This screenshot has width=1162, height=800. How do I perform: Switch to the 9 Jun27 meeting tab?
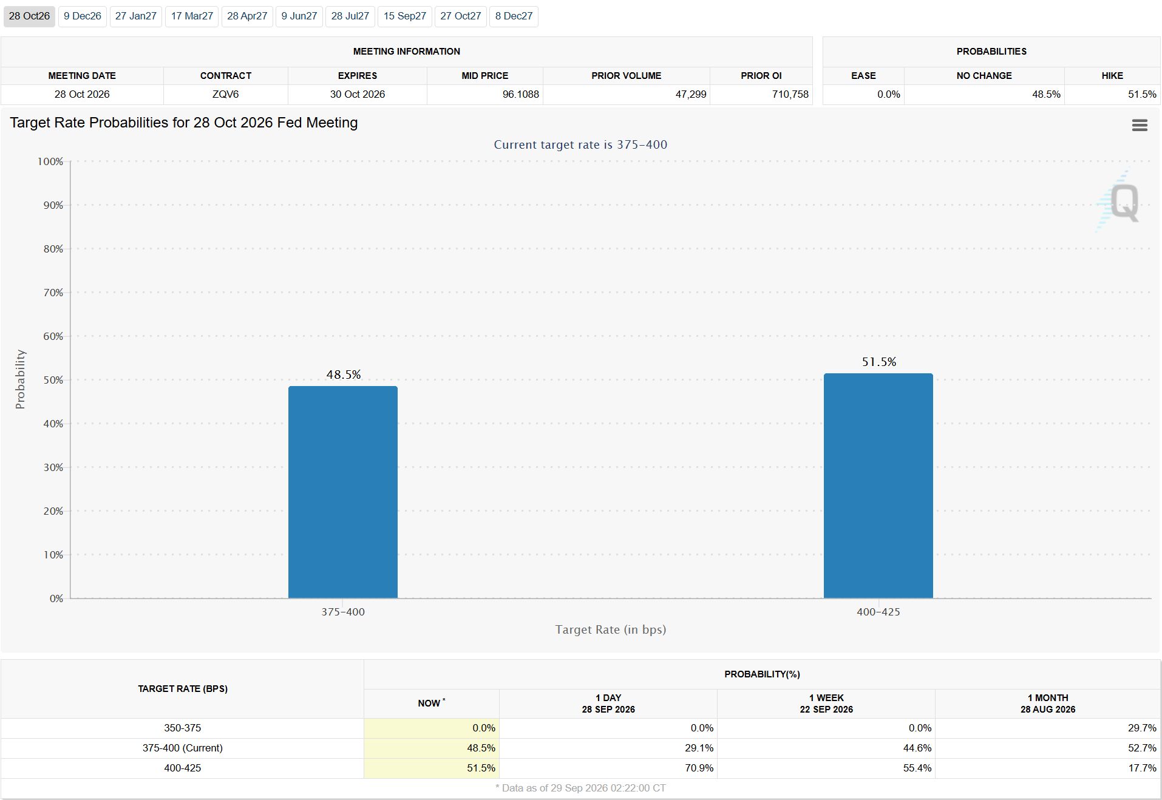point(299,16)
